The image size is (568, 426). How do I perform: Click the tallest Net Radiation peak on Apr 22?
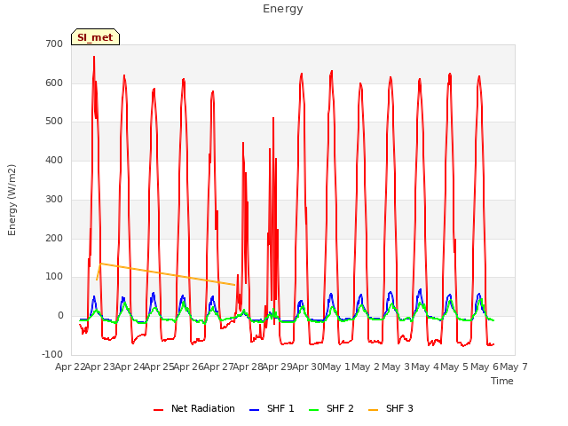point(94,57)
